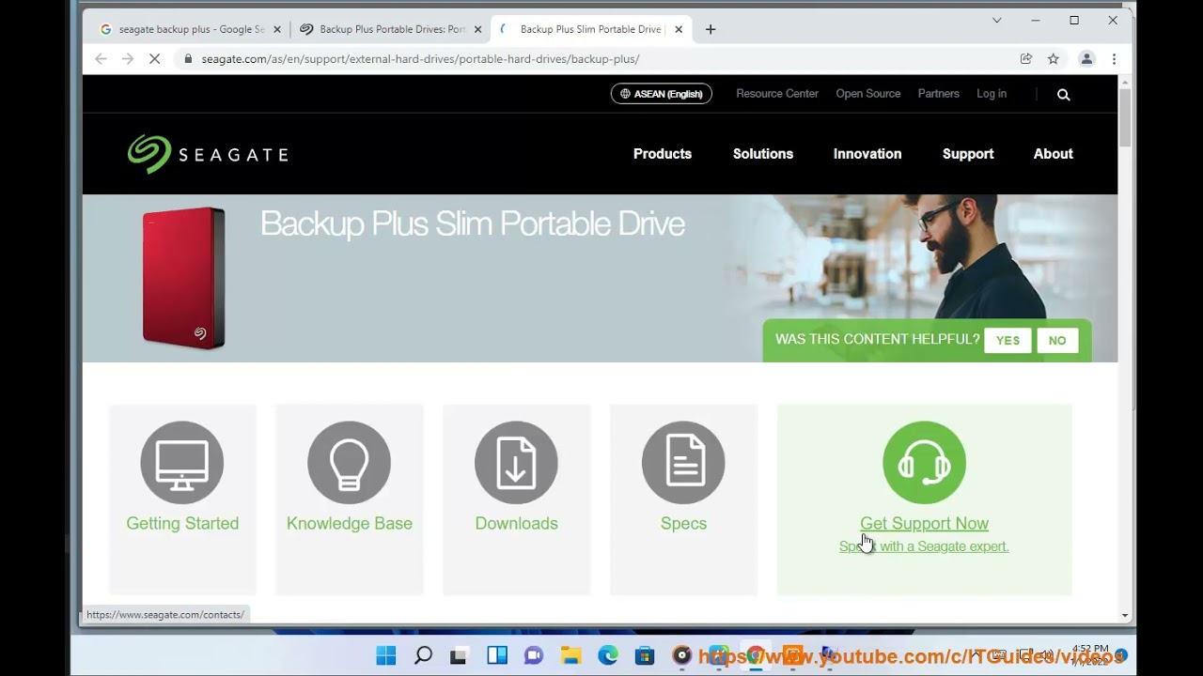Viewport: 1203px width, 676px height.
Task: Open Microsoft Store from the taskbar
Action: [x=645, y=655]
